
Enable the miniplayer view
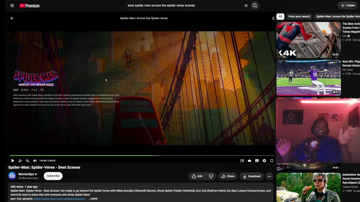tap(242, 161)
